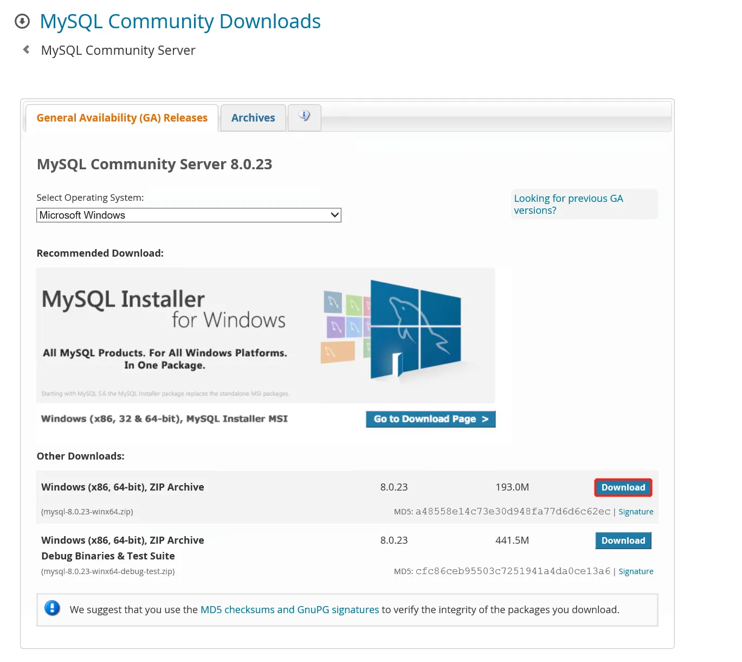This screenshot has height=662, width=742.
Task: Click the back chevron before MySQL Community Server
Action: point(26,49)
